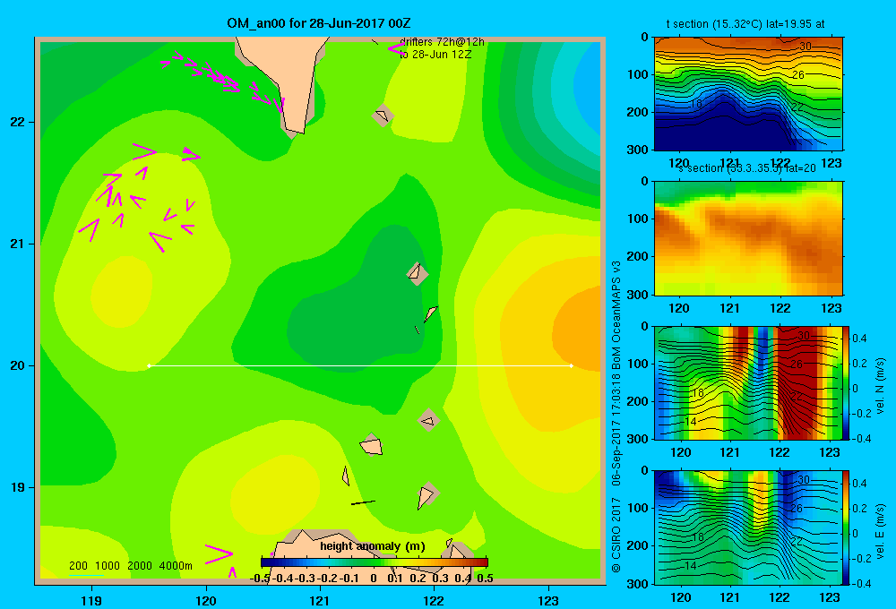
Task: Click longitude label '122' under main map
Action: tap(434, 600)
